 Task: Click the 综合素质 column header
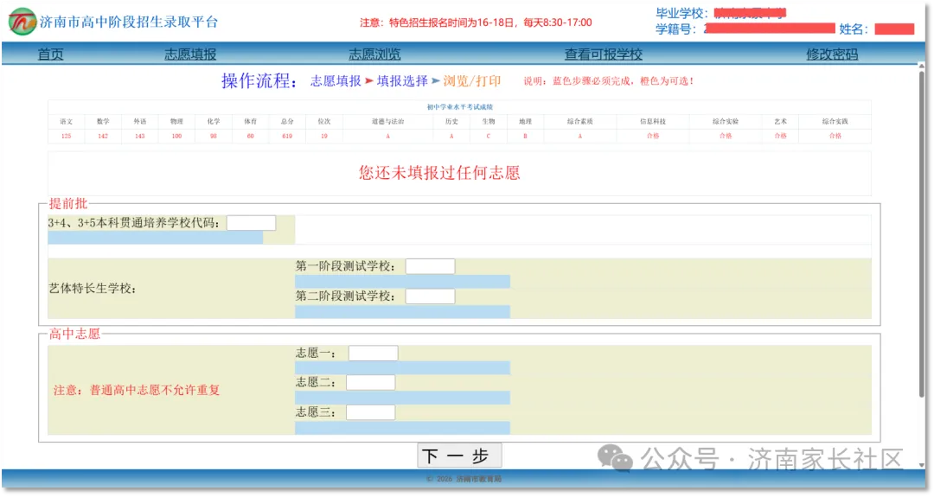point(579,121)
